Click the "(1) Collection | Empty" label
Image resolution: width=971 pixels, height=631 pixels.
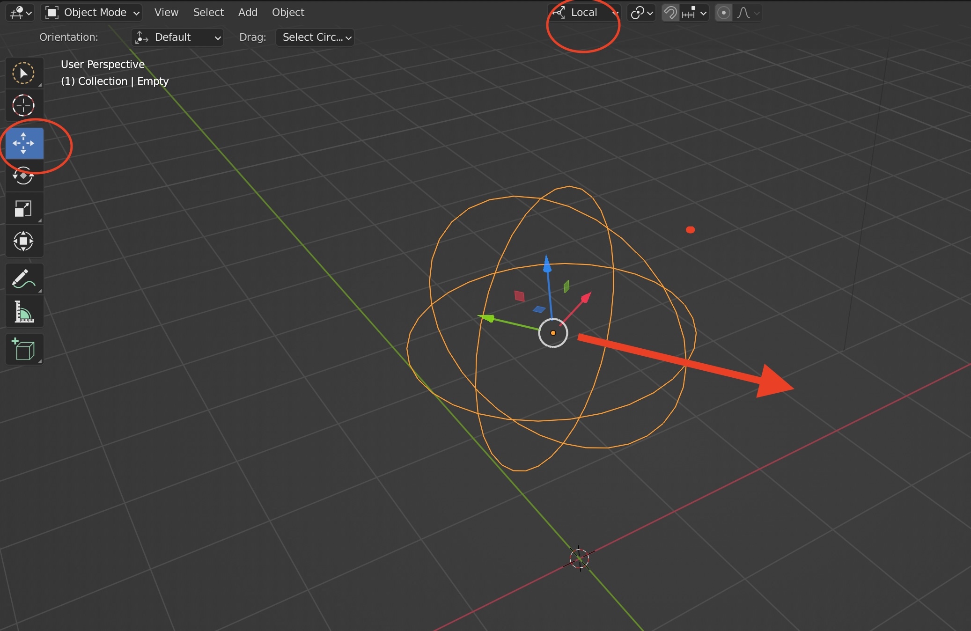click(115, 81)
